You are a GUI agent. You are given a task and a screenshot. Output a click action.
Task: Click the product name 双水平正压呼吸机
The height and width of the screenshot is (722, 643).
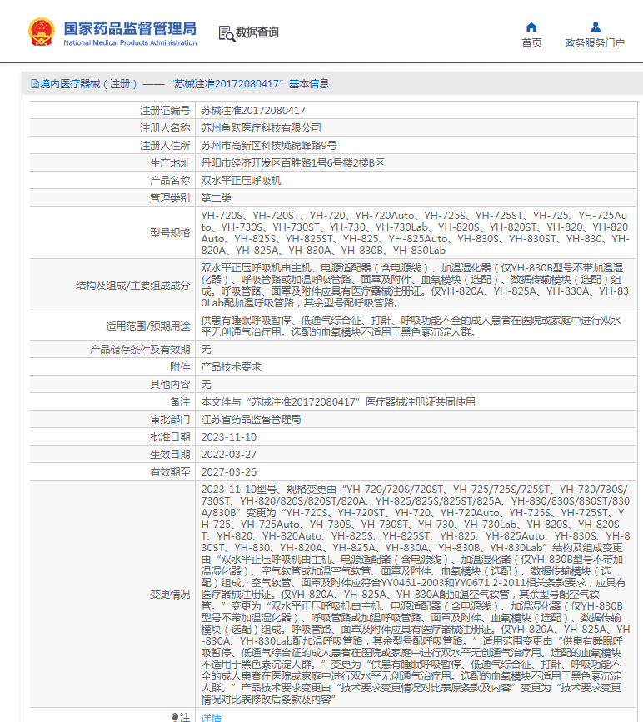[x=242, y=180]
